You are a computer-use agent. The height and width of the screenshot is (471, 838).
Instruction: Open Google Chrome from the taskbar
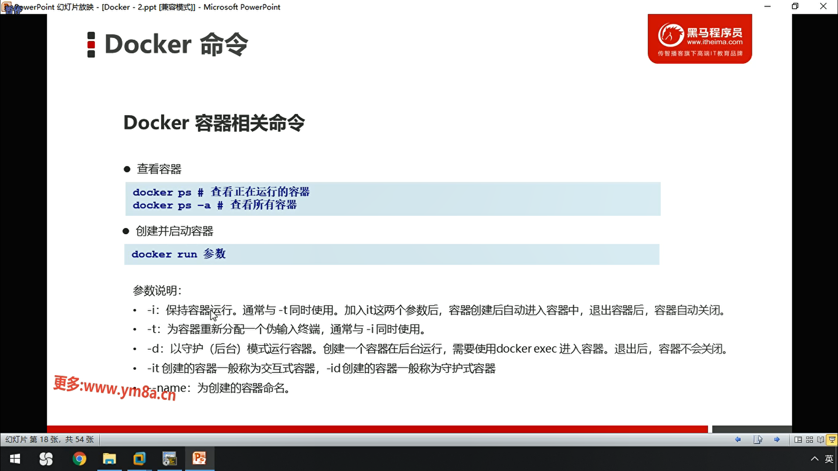[x=79, y=459]
